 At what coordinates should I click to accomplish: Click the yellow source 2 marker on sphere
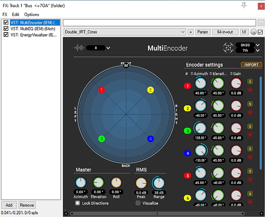150,90
